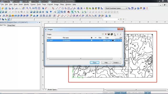Click the black color swatch in CS_MAP row
Screen dimensions: 168x94
pyautogui.click(x=113, y=40)
